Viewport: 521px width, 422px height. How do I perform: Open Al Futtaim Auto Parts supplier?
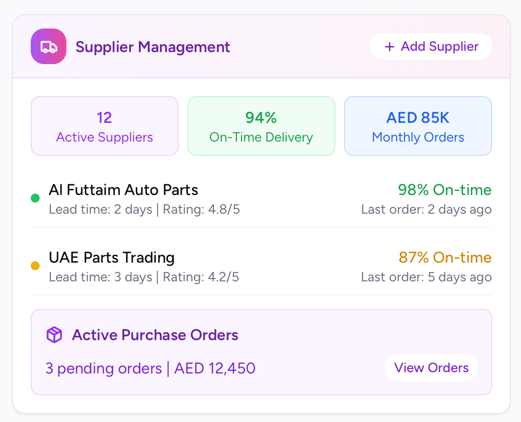tap(123, 190)
